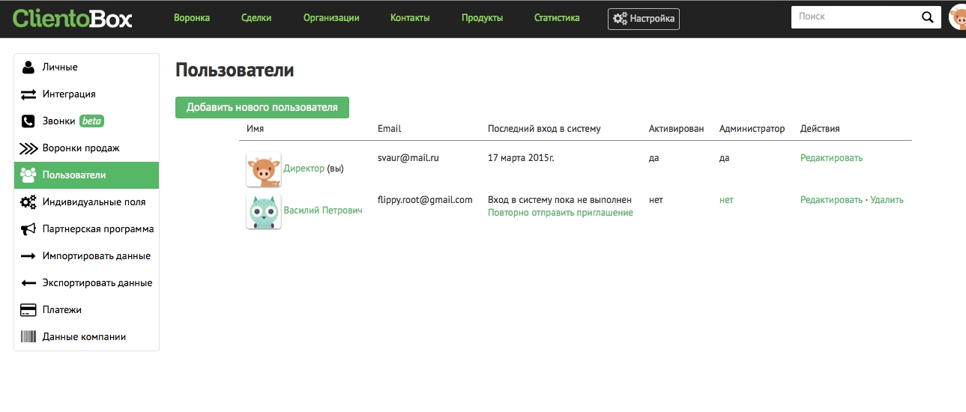Click the gears icon beside Индивидуальные поля
966x412 pixels.
click(28, 202)
